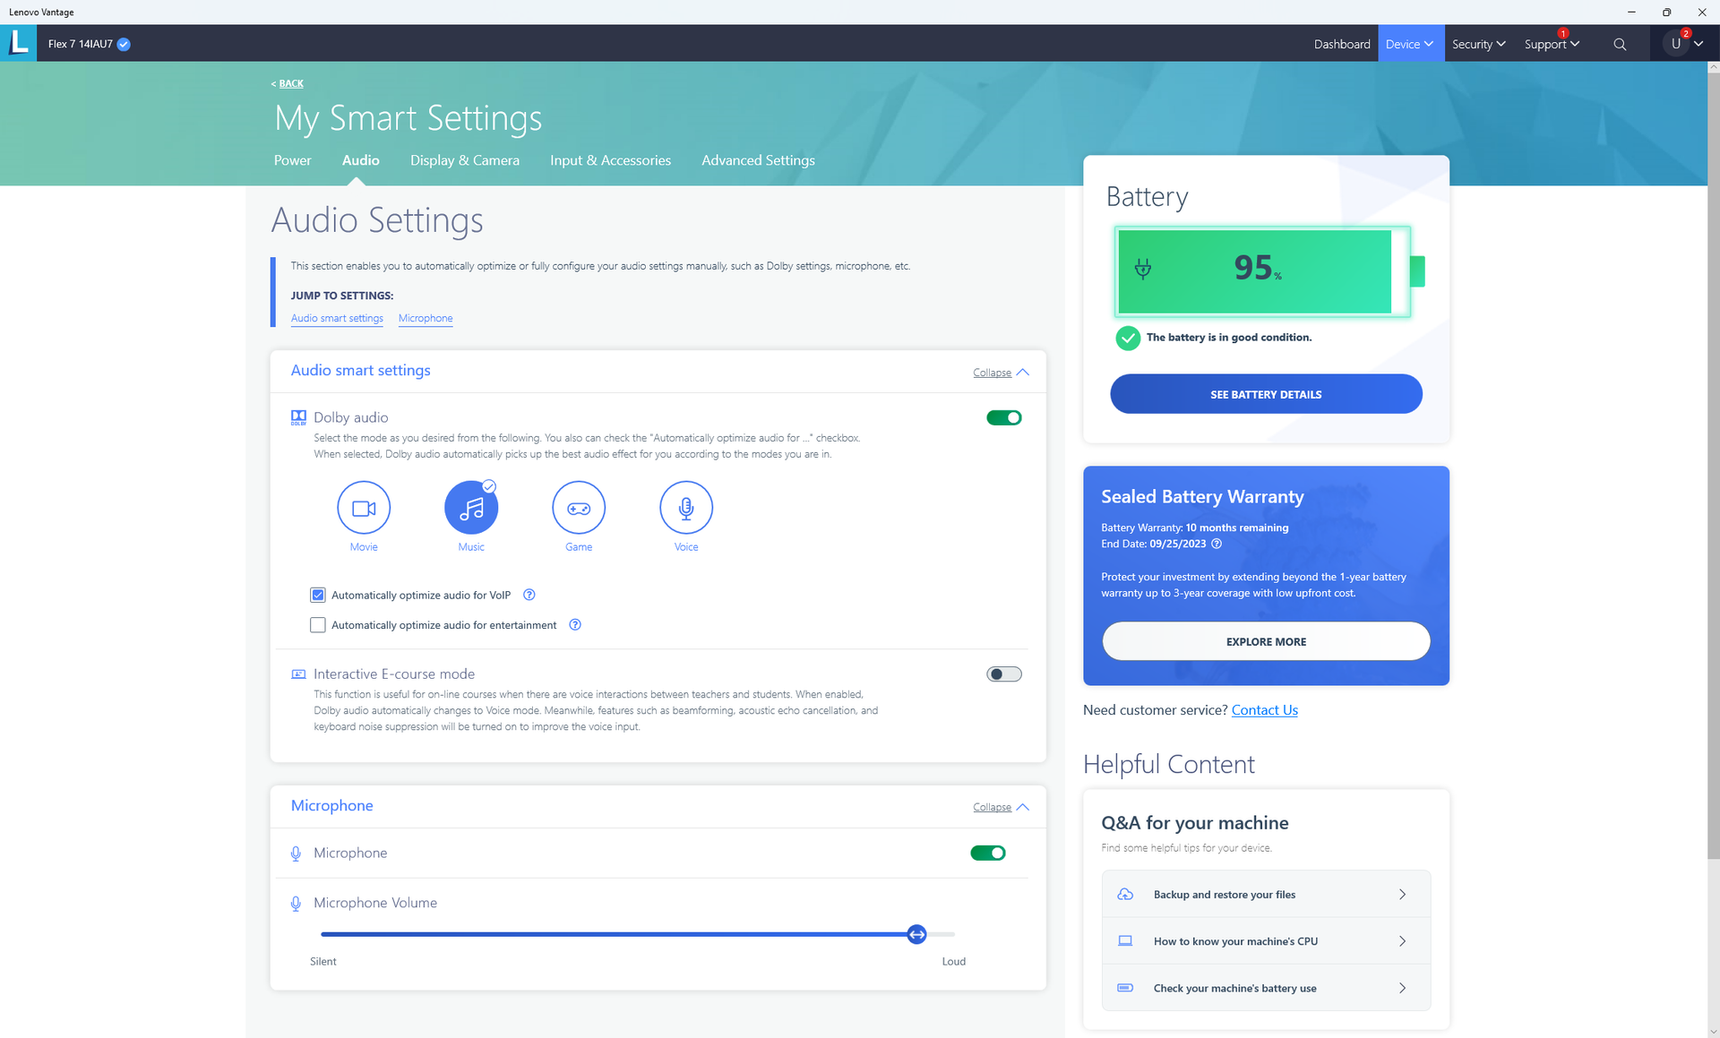This screenshot has height=1038, width=1720.
Task: Click the Lenovo Vantage logo icon
Action: coord(18,43)
